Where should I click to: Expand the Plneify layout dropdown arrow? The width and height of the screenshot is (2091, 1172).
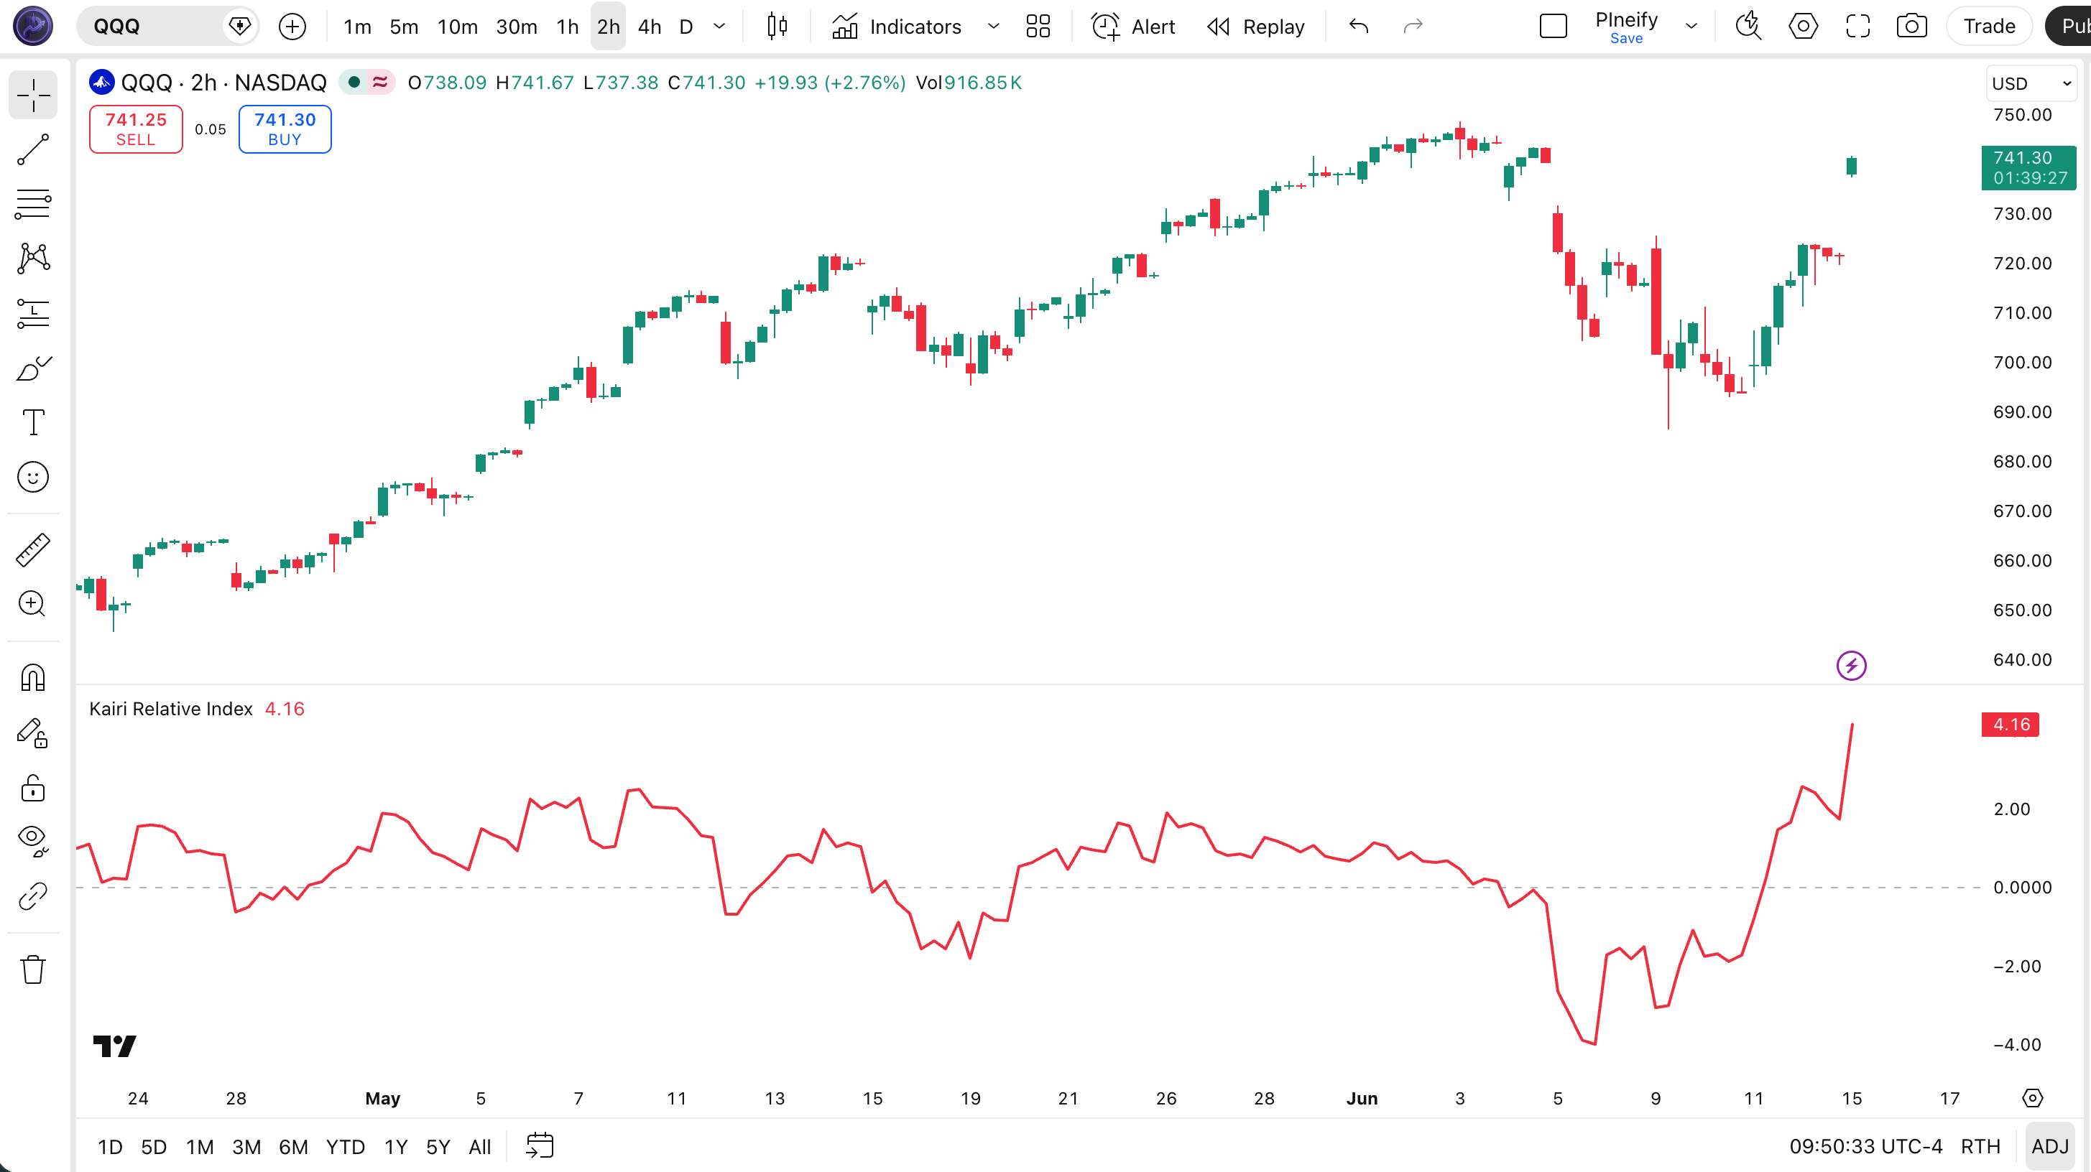point(1691,27)
